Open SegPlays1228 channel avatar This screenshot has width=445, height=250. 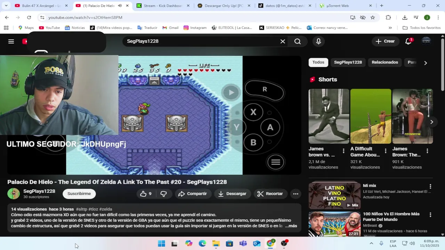point(14,194)
